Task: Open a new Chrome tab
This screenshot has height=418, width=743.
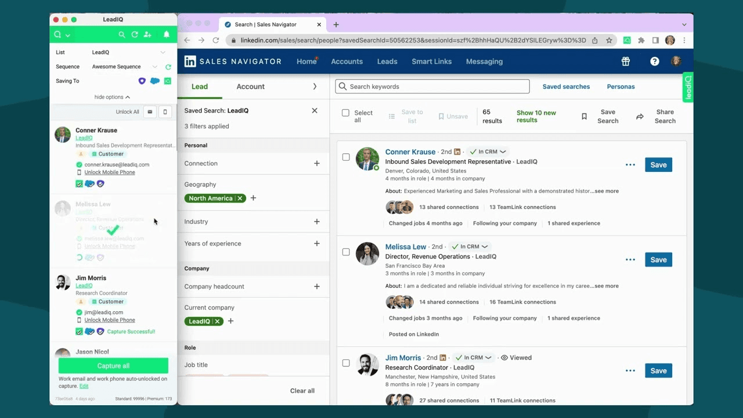Action: [x=336, y=24]
